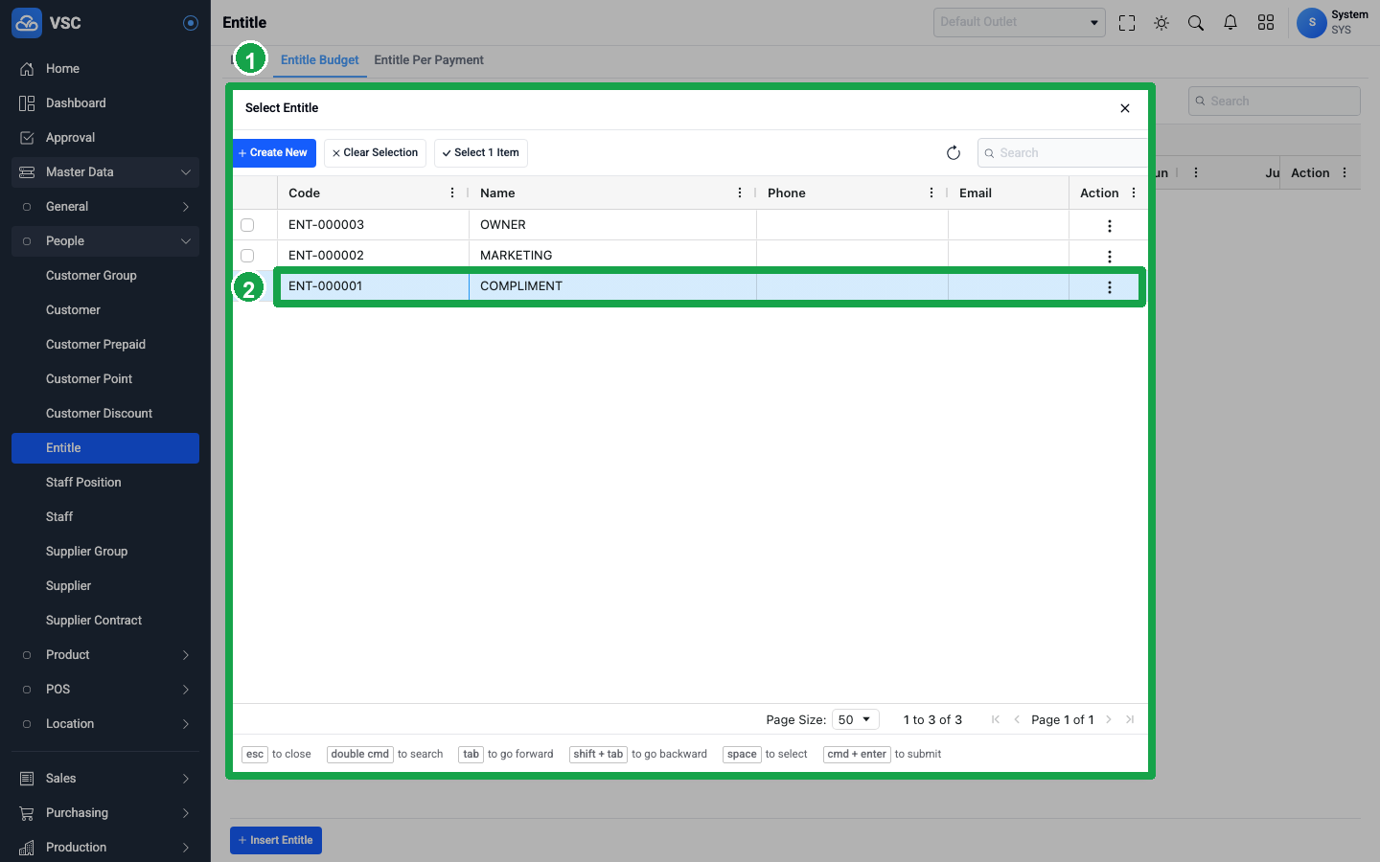Collapse the Master Data section
This screenshot has width=1380, height=862.
pos(105,172)
